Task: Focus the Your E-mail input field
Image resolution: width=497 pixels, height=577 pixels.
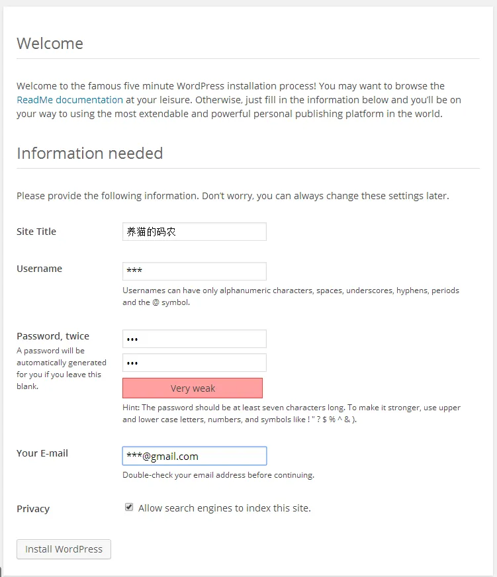Action: click(195, 456)
